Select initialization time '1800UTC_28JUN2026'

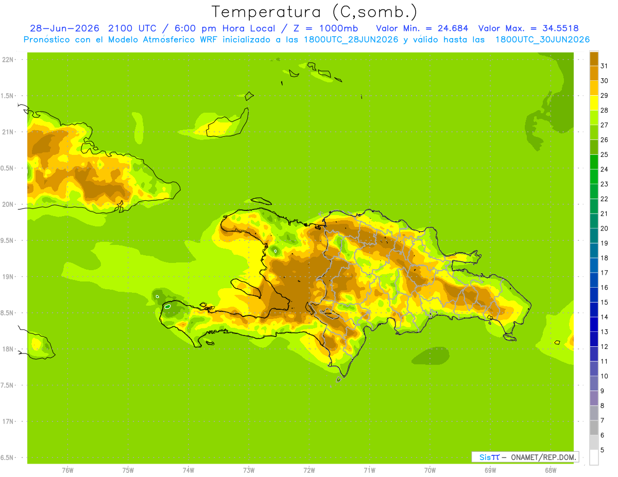(x=350, y=40)
